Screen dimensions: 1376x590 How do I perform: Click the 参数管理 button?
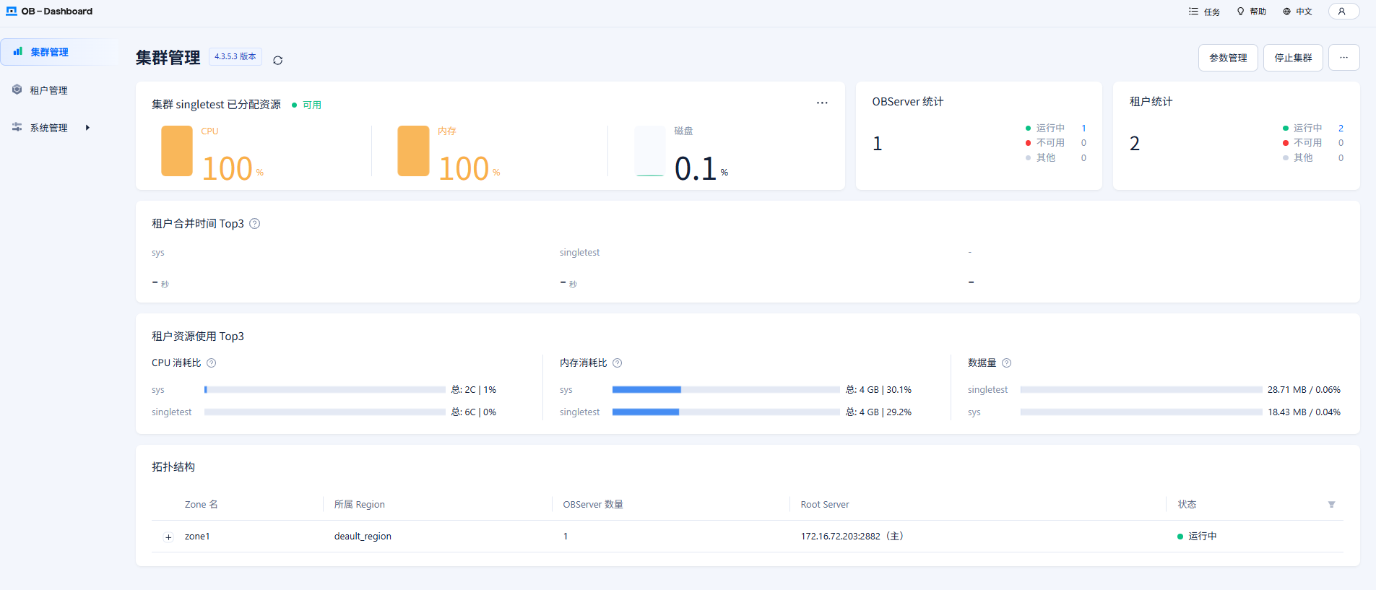coord(1228,58)
